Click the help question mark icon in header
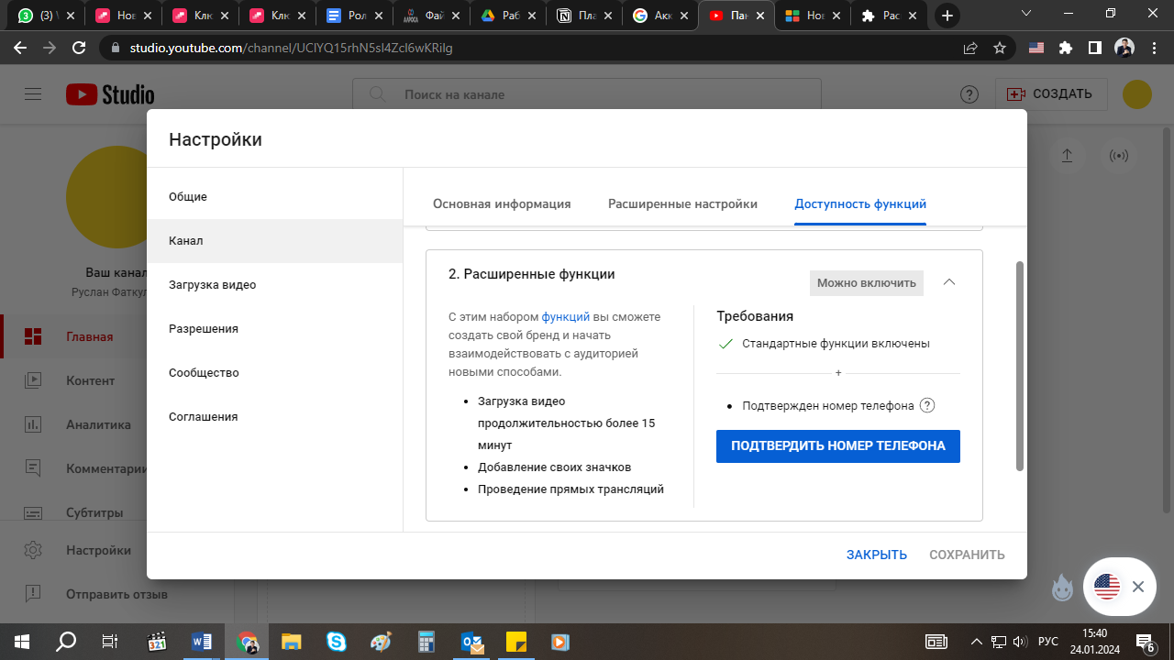Screen dimensions: 1174x660 (x=969, y=94)
